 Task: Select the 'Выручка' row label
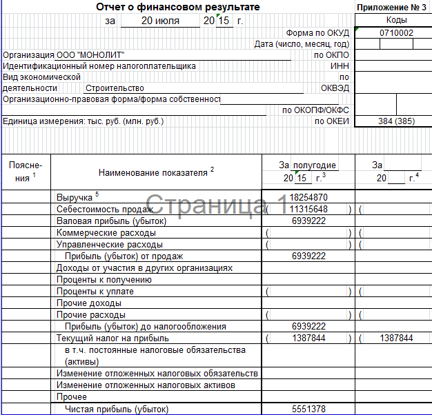pos(77,196)
